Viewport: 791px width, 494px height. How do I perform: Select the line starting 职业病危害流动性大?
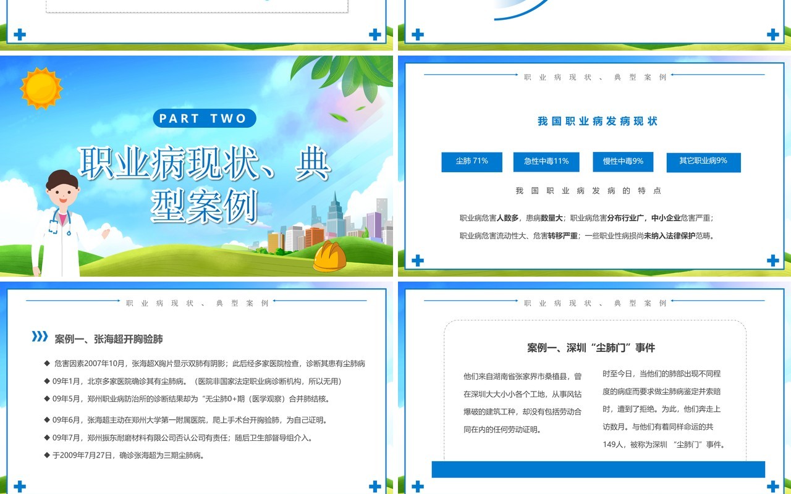[x=586, y=236]
